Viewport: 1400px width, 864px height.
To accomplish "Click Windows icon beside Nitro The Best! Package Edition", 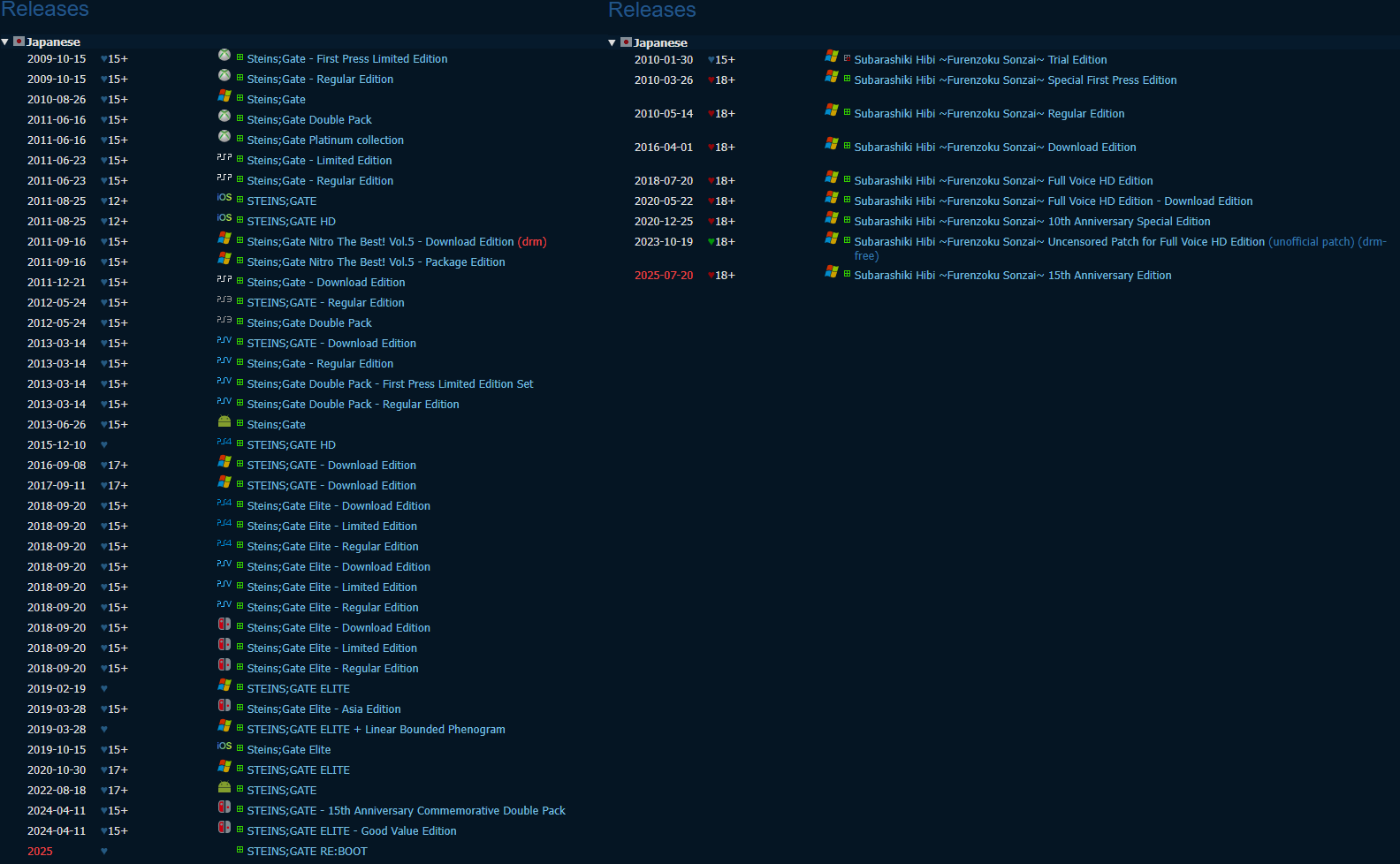I will 224,258.
